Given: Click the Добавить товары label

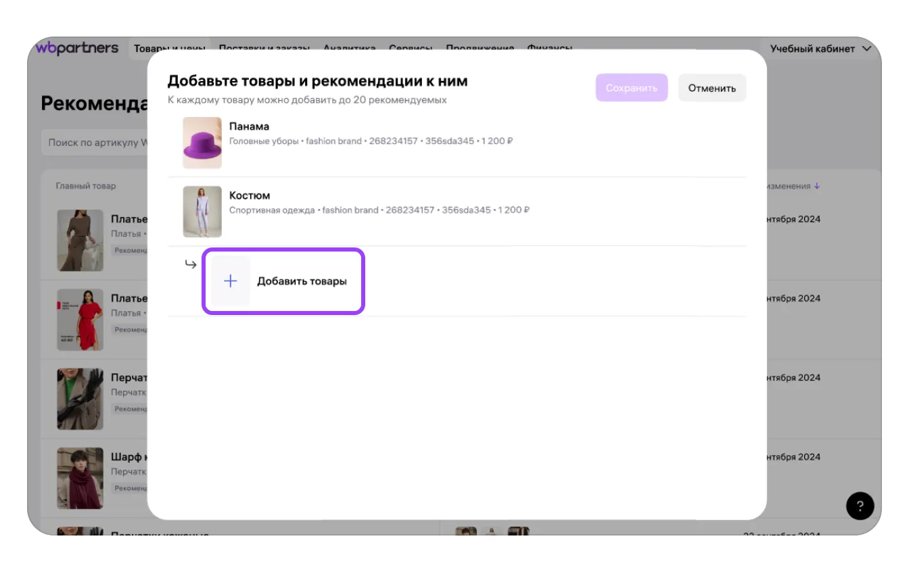Looking at the screenshot, I should coord(302,281).
